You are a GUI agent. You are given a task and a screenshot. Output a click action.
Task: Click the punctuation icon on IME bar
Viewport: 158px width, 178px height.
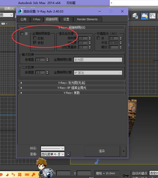(x=13, y=174)
